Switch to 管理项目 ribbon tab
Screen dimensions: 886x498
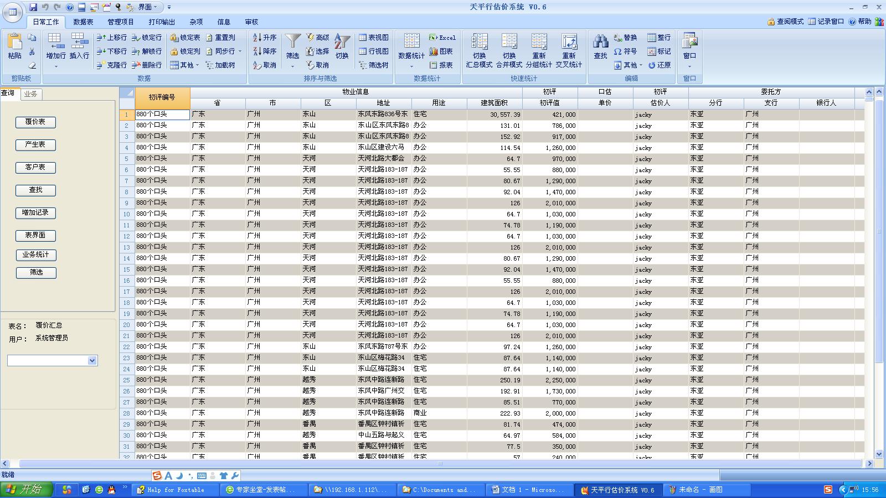pyautogui.click(x=121, y=22)
